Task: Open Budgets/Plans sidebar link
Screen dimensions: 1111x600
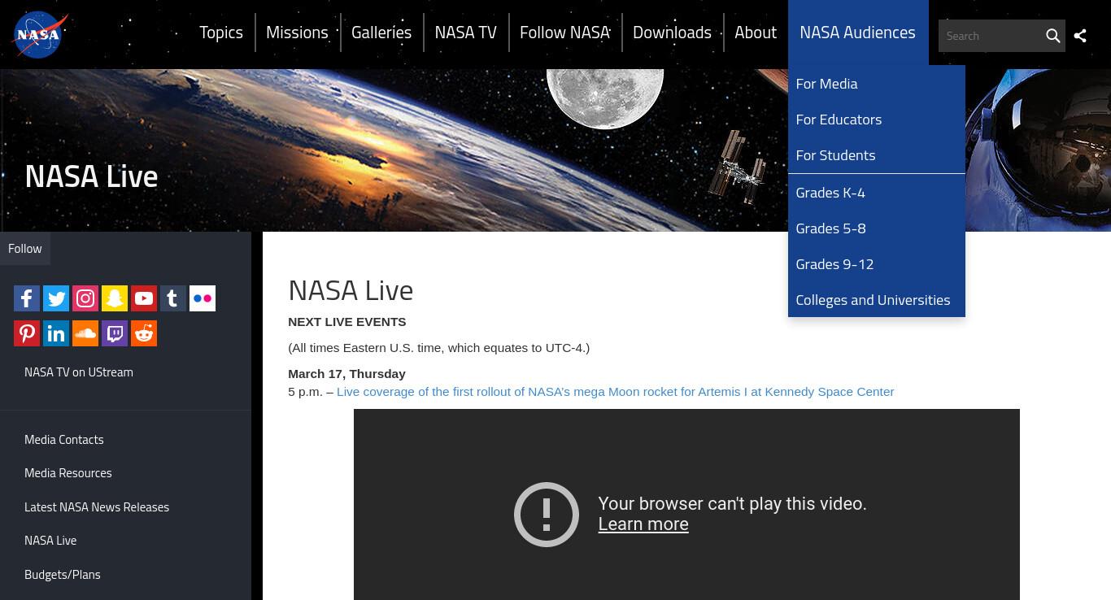Action: [x=63, y=575]
